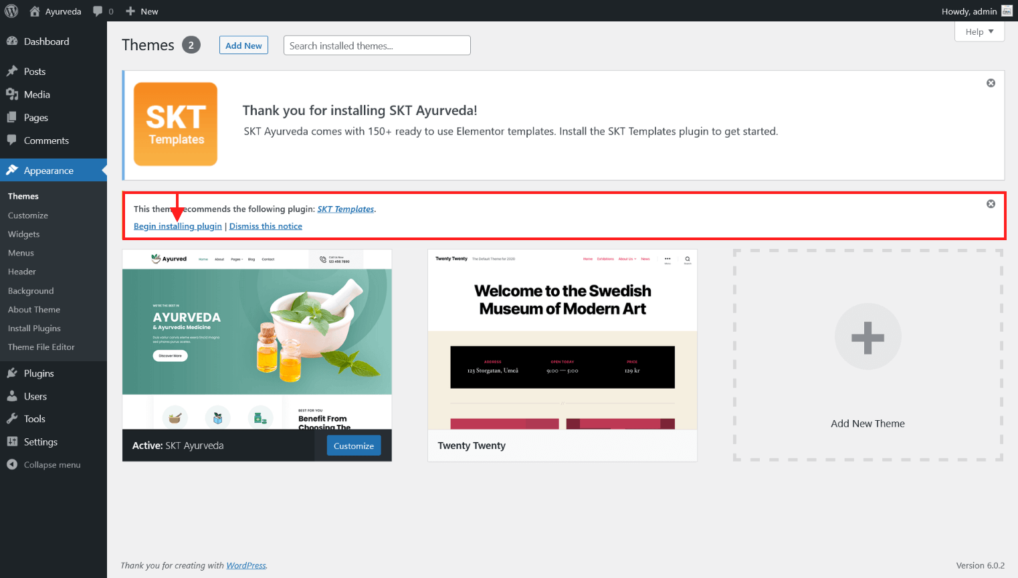Open the comments bubble in admin bar
Screen dimensions: 1018x578
[98, 11]
